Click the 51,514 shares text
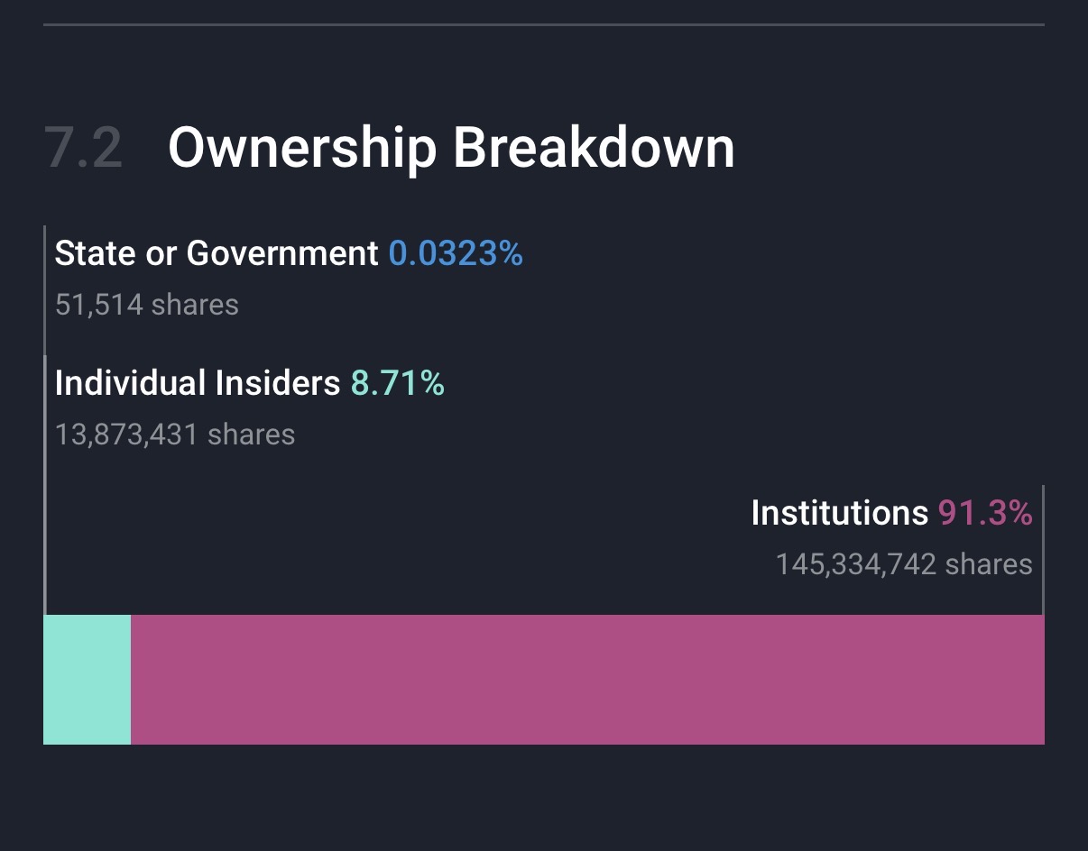 (x=146, y=305)
